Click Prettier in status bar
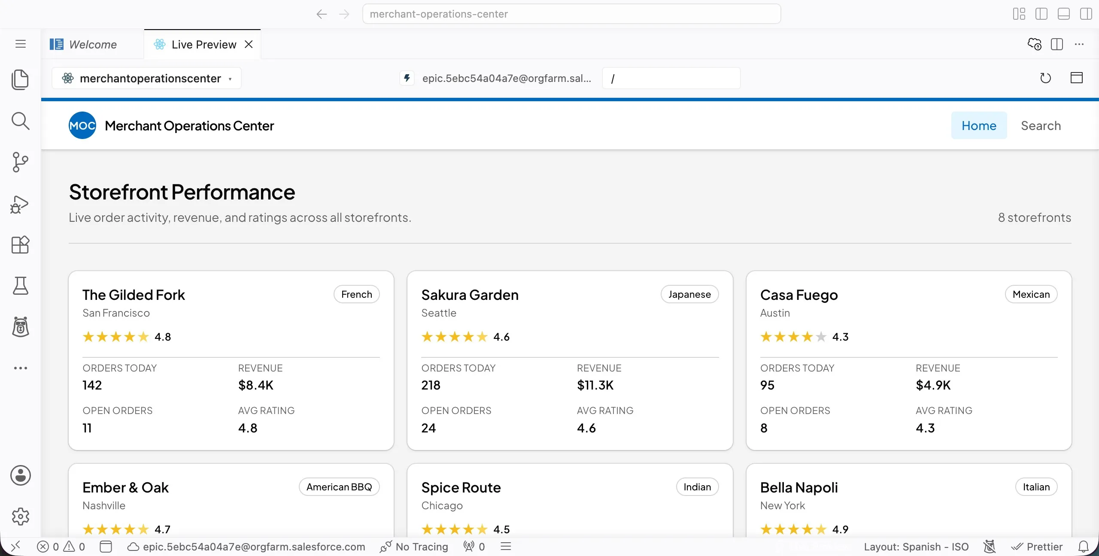The width and height of the screenshot is (1099, 556). coord(1036,547)
